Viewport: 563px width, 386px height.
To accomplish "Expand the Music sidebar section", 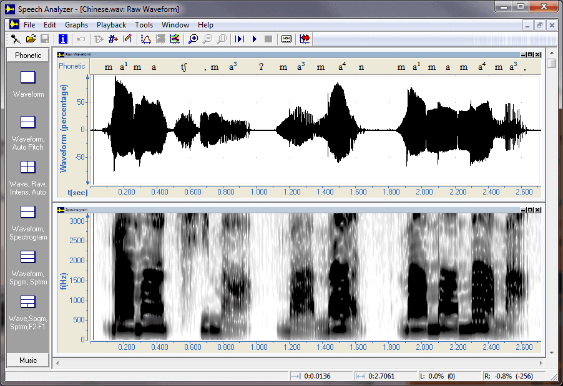I will coord(27,360).
